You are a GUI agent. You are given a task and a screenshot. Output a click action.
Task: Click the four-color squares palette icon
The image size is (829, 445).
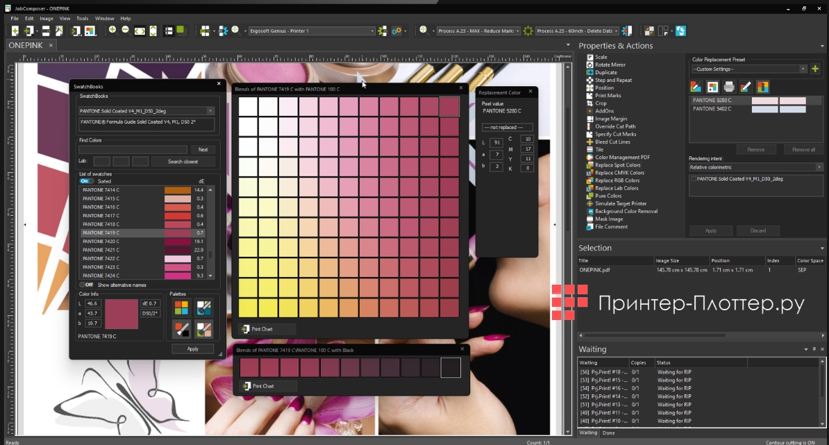click(x=181, y=307)
